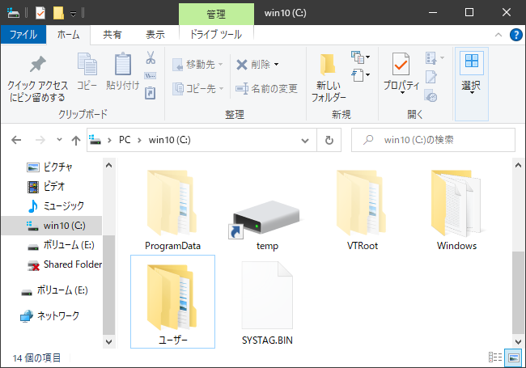This screenshot has height=368, width=526.
Task: Pin to Quick Access icon
Action: point(37,65)
